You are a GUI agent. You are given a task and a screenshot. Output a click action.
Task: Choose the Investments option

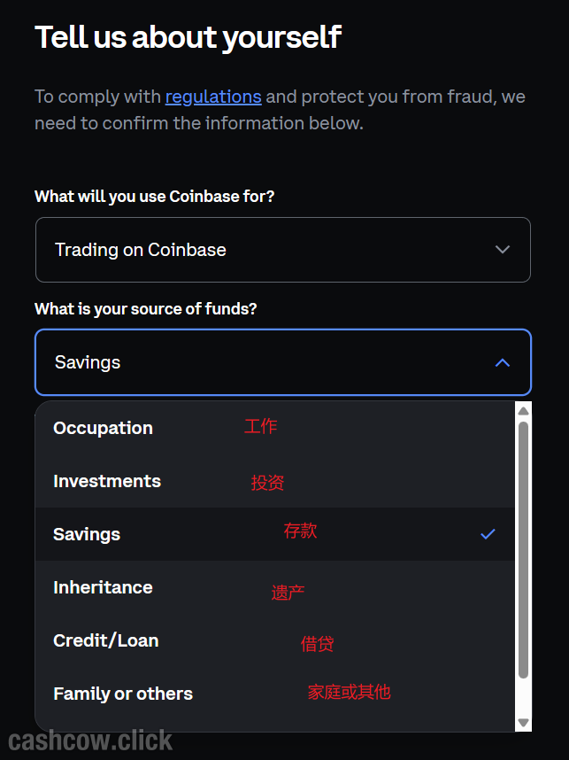(107, 481)
